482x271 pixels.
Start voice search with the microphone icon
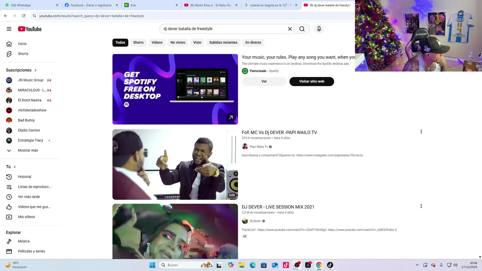click(319, 29)
